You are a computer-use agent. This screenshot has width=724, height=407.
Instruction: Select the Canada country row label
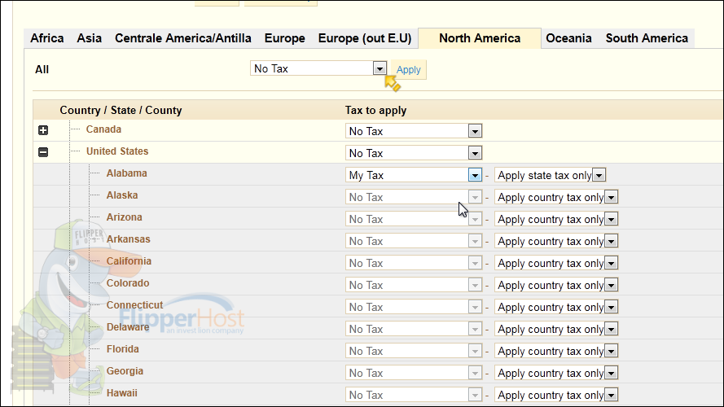click(103, 129)
